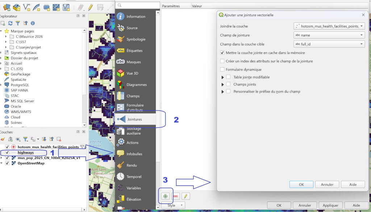Switch to the Champs tab
Viewport: 371px width, 212px height.
coord(133,96)
